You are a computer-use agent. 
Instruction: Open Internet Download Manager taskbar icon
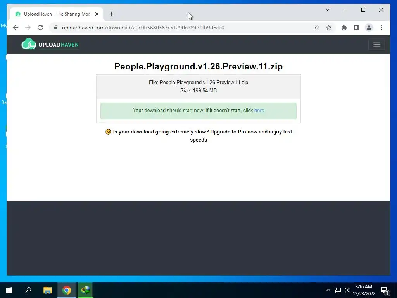pos(86,290)
